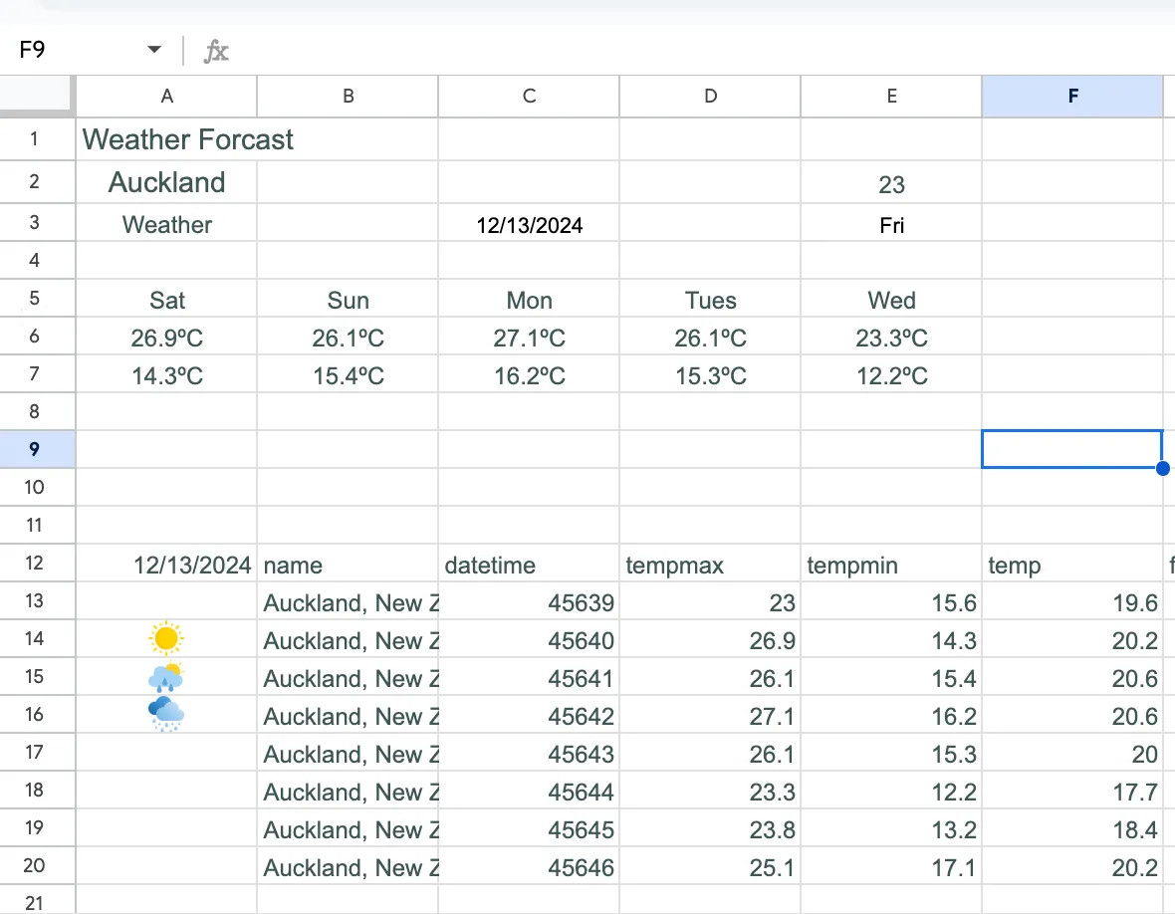Click the selected cell F9
Screen dimensions: 1175x914
(1072, 449)
